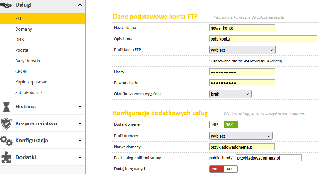Viewport: 319px width, 174px height.
Task: Click the Dodatki puzzle piece icon
Action: [6, 157]
